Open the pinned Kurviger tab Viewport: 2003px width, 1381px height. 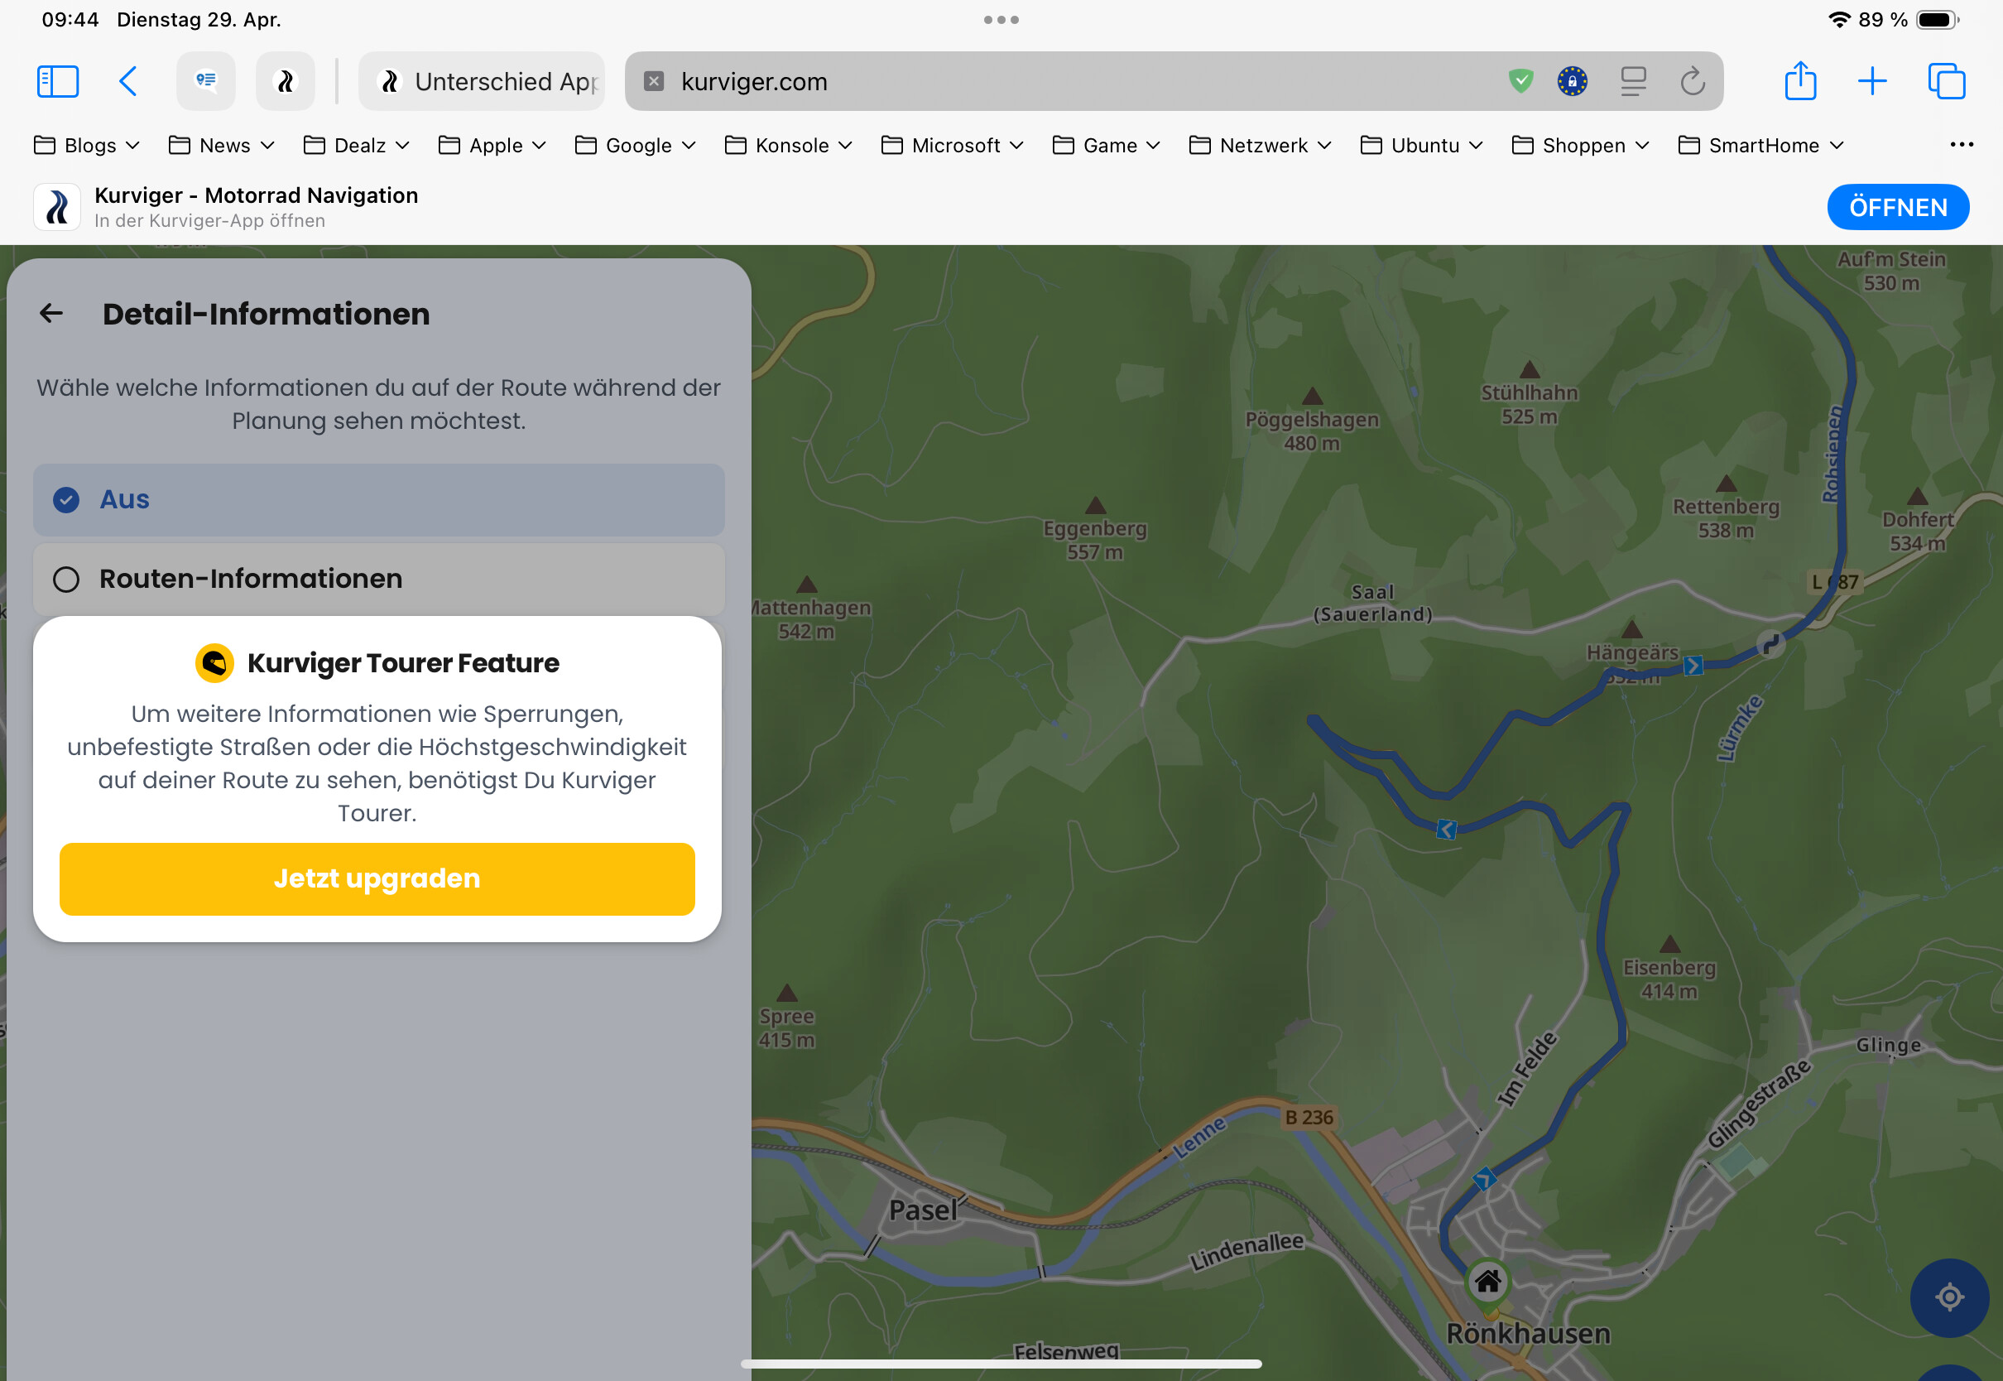286,81
